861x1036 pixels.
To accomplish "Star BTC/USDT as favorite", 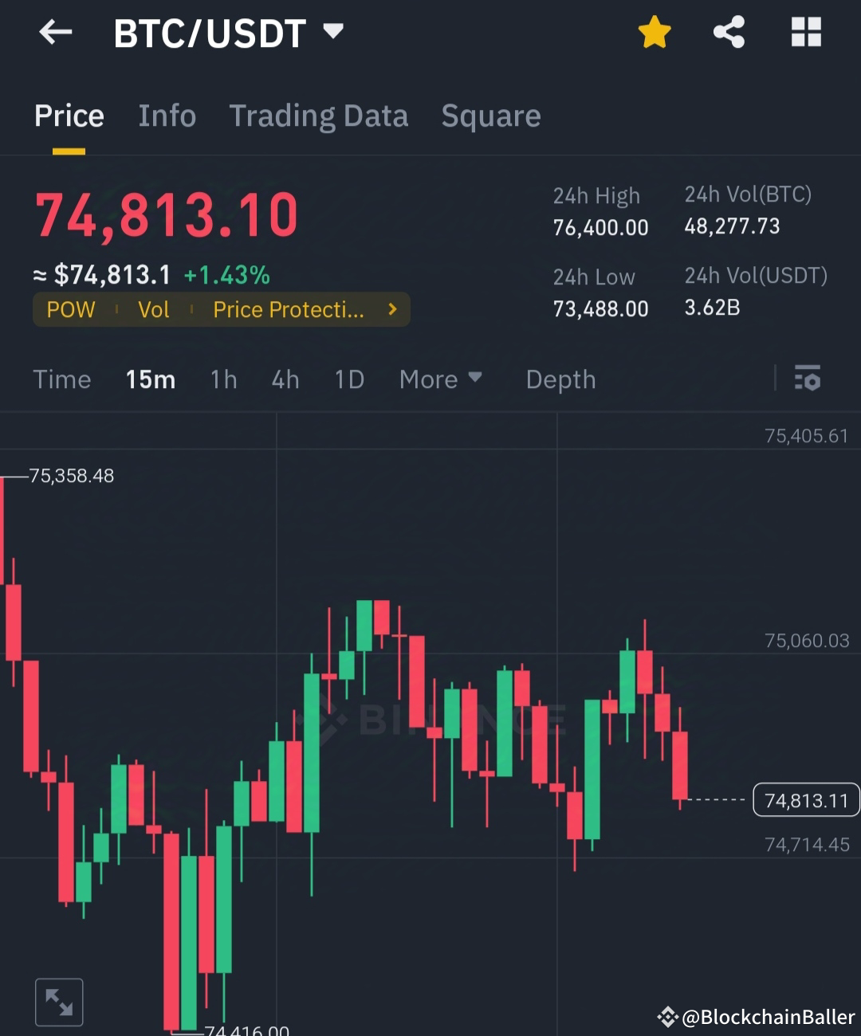I will [x=655, y=31].
